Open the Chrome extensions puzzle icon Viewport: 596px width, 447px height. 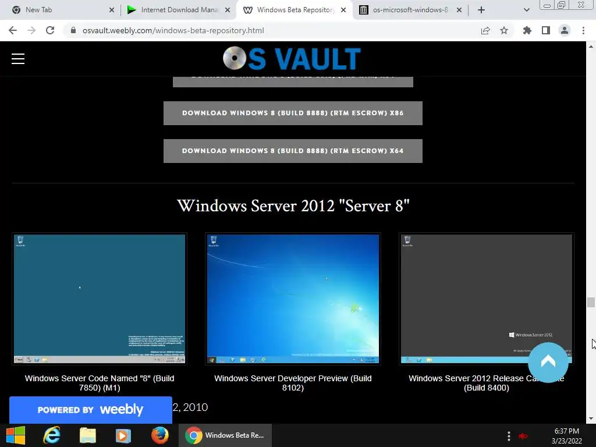(x=527, y=30)
